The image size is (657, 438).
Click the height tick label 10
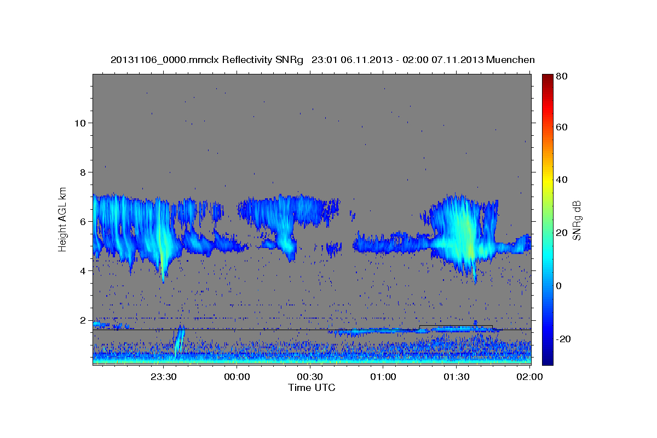pyautogui.click(x=80, y=123)
